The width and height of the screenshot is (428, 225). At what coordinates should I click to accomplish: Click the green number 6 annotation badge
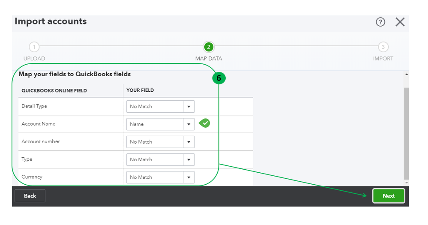pos(218,78)
